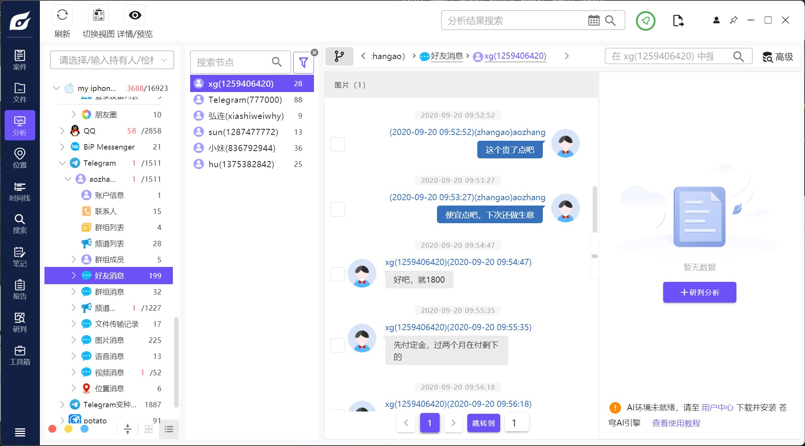Click the branch tree icon above messages
This screenshot has height=446, width=805.
pyautogui.click(x=339, y=56)
